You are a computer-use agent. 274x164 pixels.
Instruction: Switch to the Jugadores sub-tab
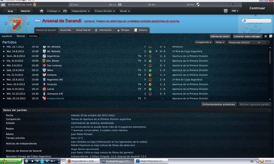(7, 36)
